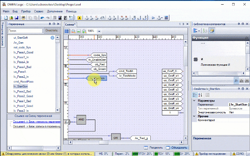Click the Объединить button
This screenshot has height=156, width=250.
pos(177,147)
